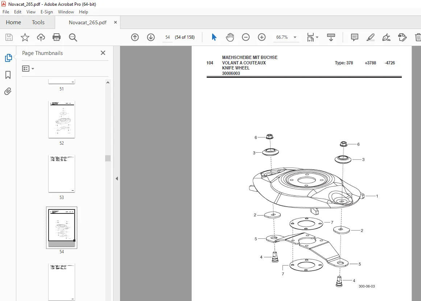Open the Help menu
The image size is (421, 301).
83,12
